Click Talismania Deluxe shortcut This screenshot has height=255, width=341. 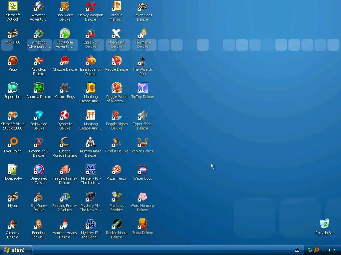143,34
